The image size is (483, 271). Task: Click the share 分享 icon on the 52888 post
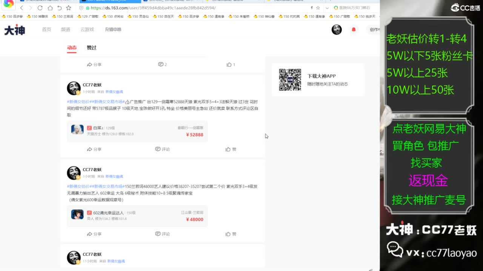click(95, 149)
